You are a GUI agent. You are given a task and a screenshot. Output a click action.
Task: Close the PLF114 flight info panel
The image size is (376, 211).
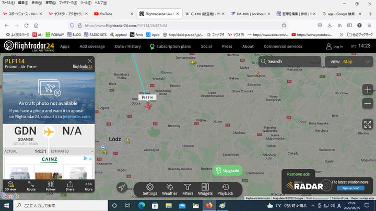(x=90, y=61)
